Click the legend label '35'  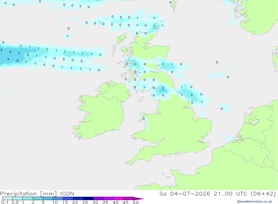point(105,202)
